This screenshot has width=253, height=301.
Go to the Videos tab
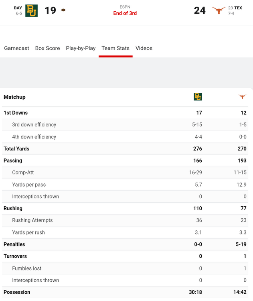point(144,48)
